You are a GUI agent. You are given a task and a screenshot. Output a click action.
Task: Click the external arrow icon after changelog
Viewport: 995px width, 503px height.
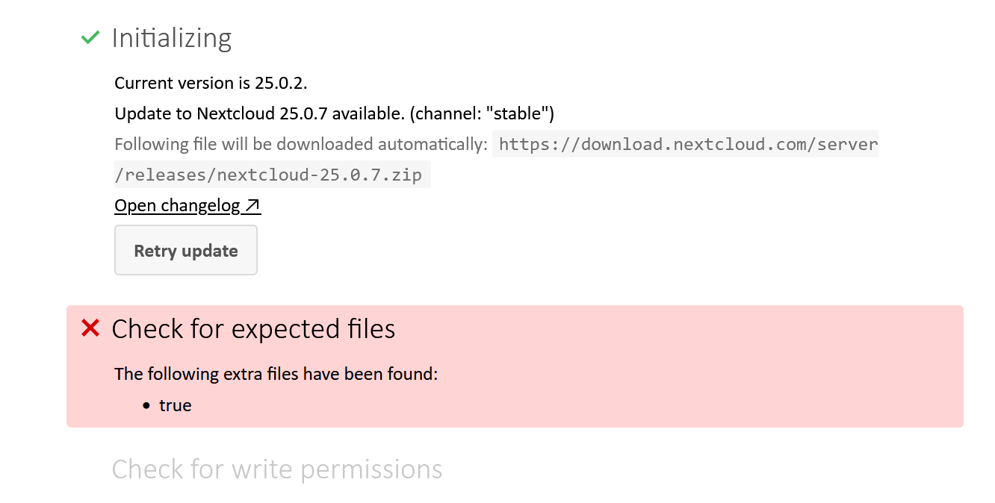pos(253,205)
